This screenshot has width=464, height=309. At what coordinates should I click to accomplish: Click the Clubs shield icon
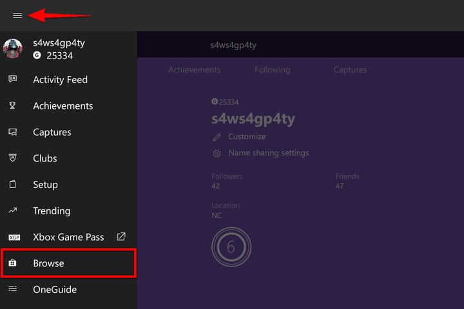click(13, 158)
